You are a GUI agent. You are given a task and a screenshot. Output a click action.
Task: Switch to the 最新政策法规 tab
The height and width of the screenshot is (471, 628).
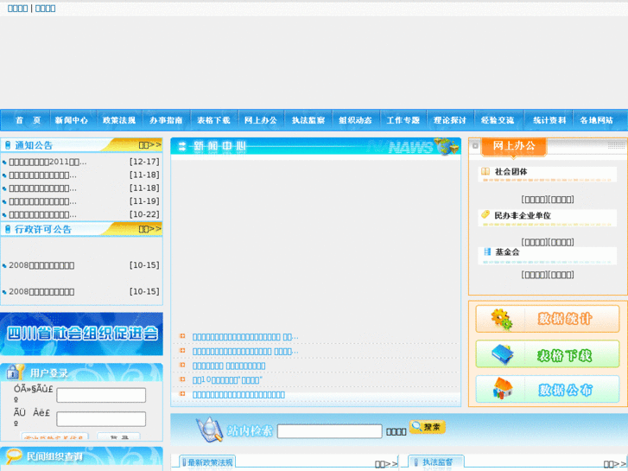(x=207, y=462)
